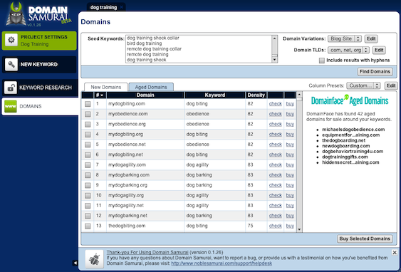Image resolution: width=401 pixels, height=272 pixels.
Task: Switch to the New Domains tab
Action: coord(106,87)
